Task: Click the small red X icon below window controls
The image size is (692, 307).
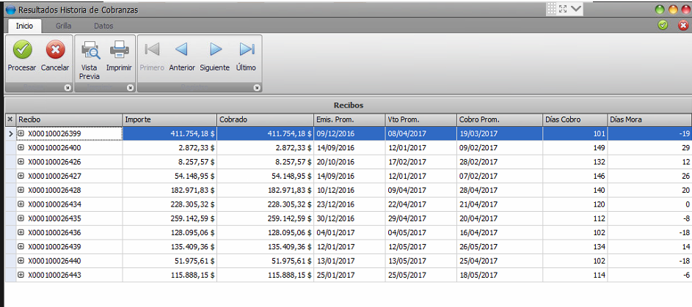Action: point(682,25)
